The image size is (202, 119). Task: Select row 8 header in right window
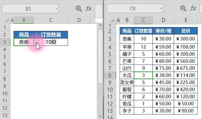(x=110, y=75)
